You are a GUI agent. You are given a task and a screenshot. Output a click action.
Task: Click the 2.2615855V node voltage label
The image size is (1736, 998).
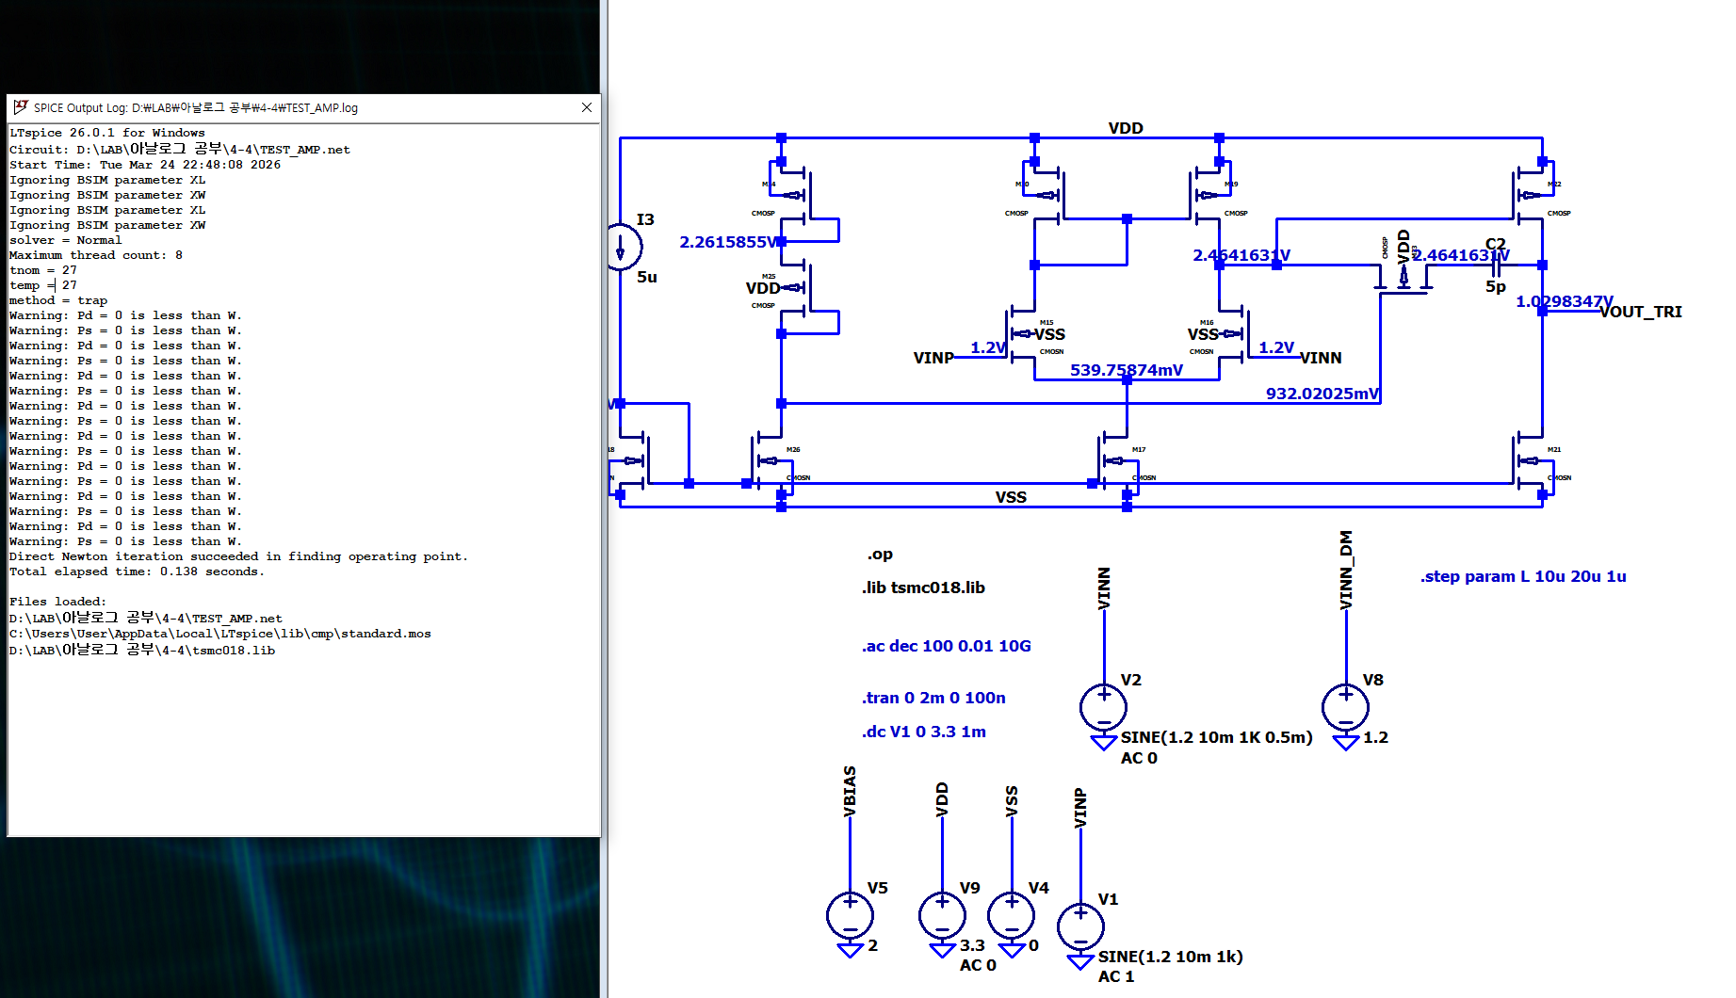coord(729,242)
